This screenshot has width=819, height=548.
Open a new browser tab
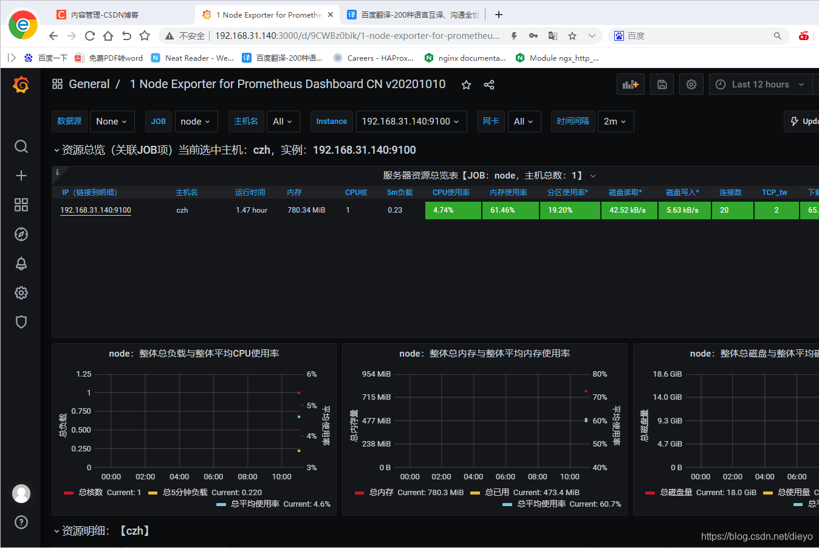(499, 15)
